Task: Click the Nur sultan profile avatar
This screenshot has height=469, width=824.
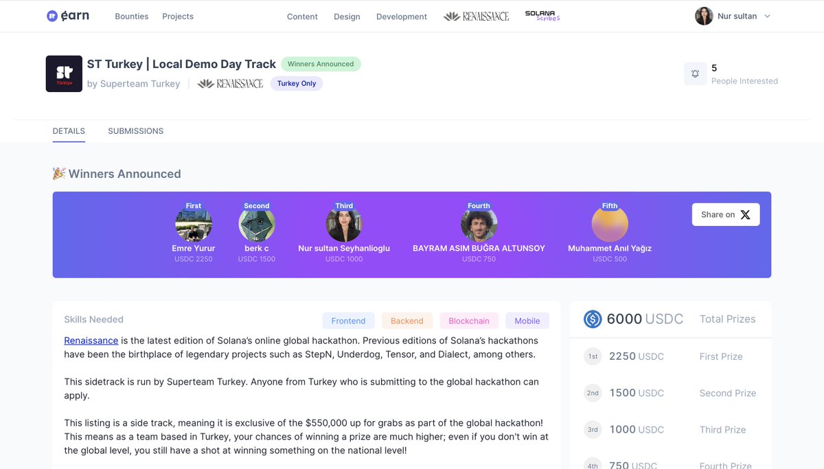Action: [x=704, y=16]
